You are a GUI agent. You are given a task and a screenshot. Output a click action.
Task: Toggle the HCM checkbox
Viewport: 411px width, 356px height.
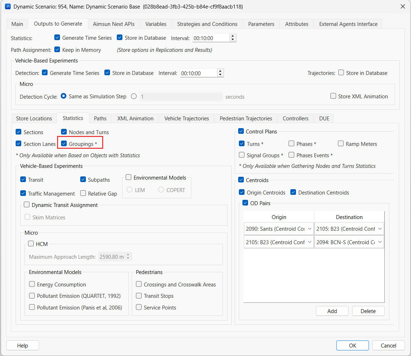click(31, 244)
